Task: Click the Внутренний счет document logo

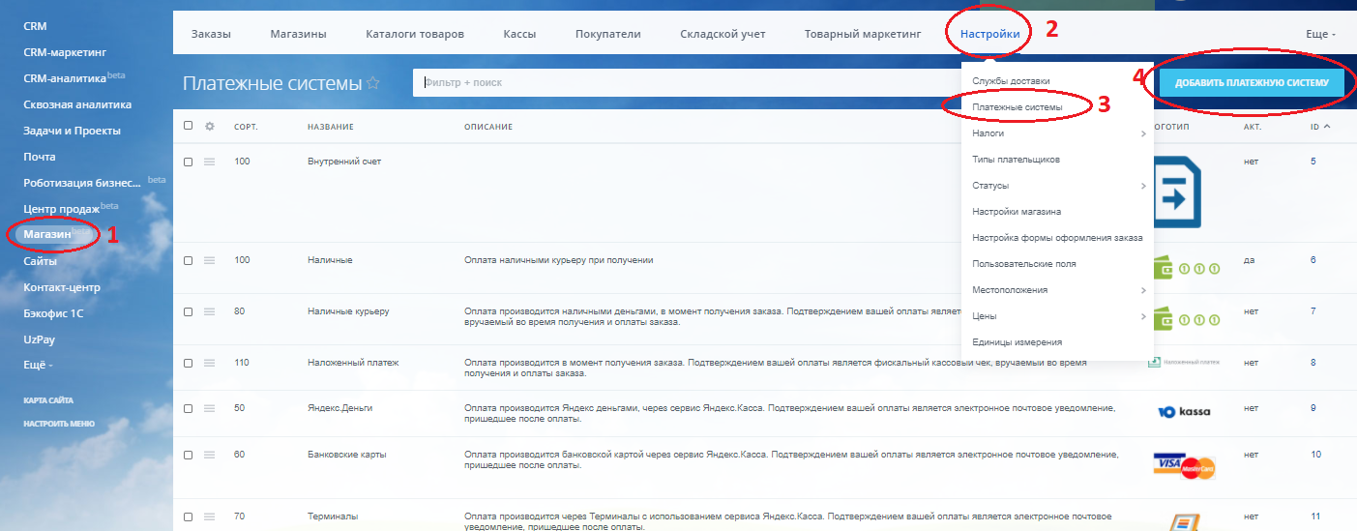Action: [x=1176, y=192]
